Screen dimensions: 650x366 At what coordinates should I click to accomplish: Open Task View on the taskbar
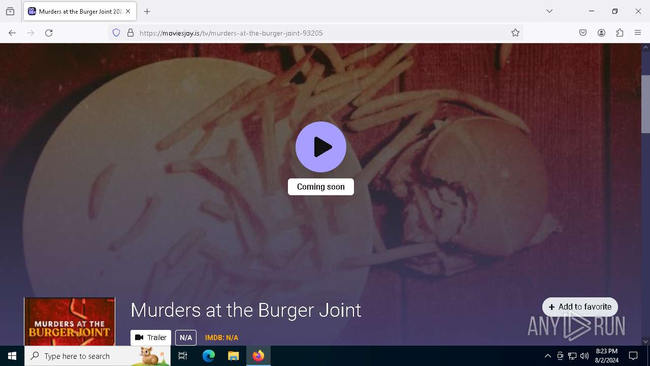pyautogui.click(x=183, y=356)
